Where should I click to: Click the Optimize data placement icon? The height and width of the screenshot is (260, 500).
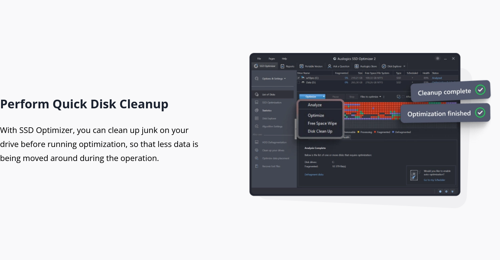(x=257, y=158)
